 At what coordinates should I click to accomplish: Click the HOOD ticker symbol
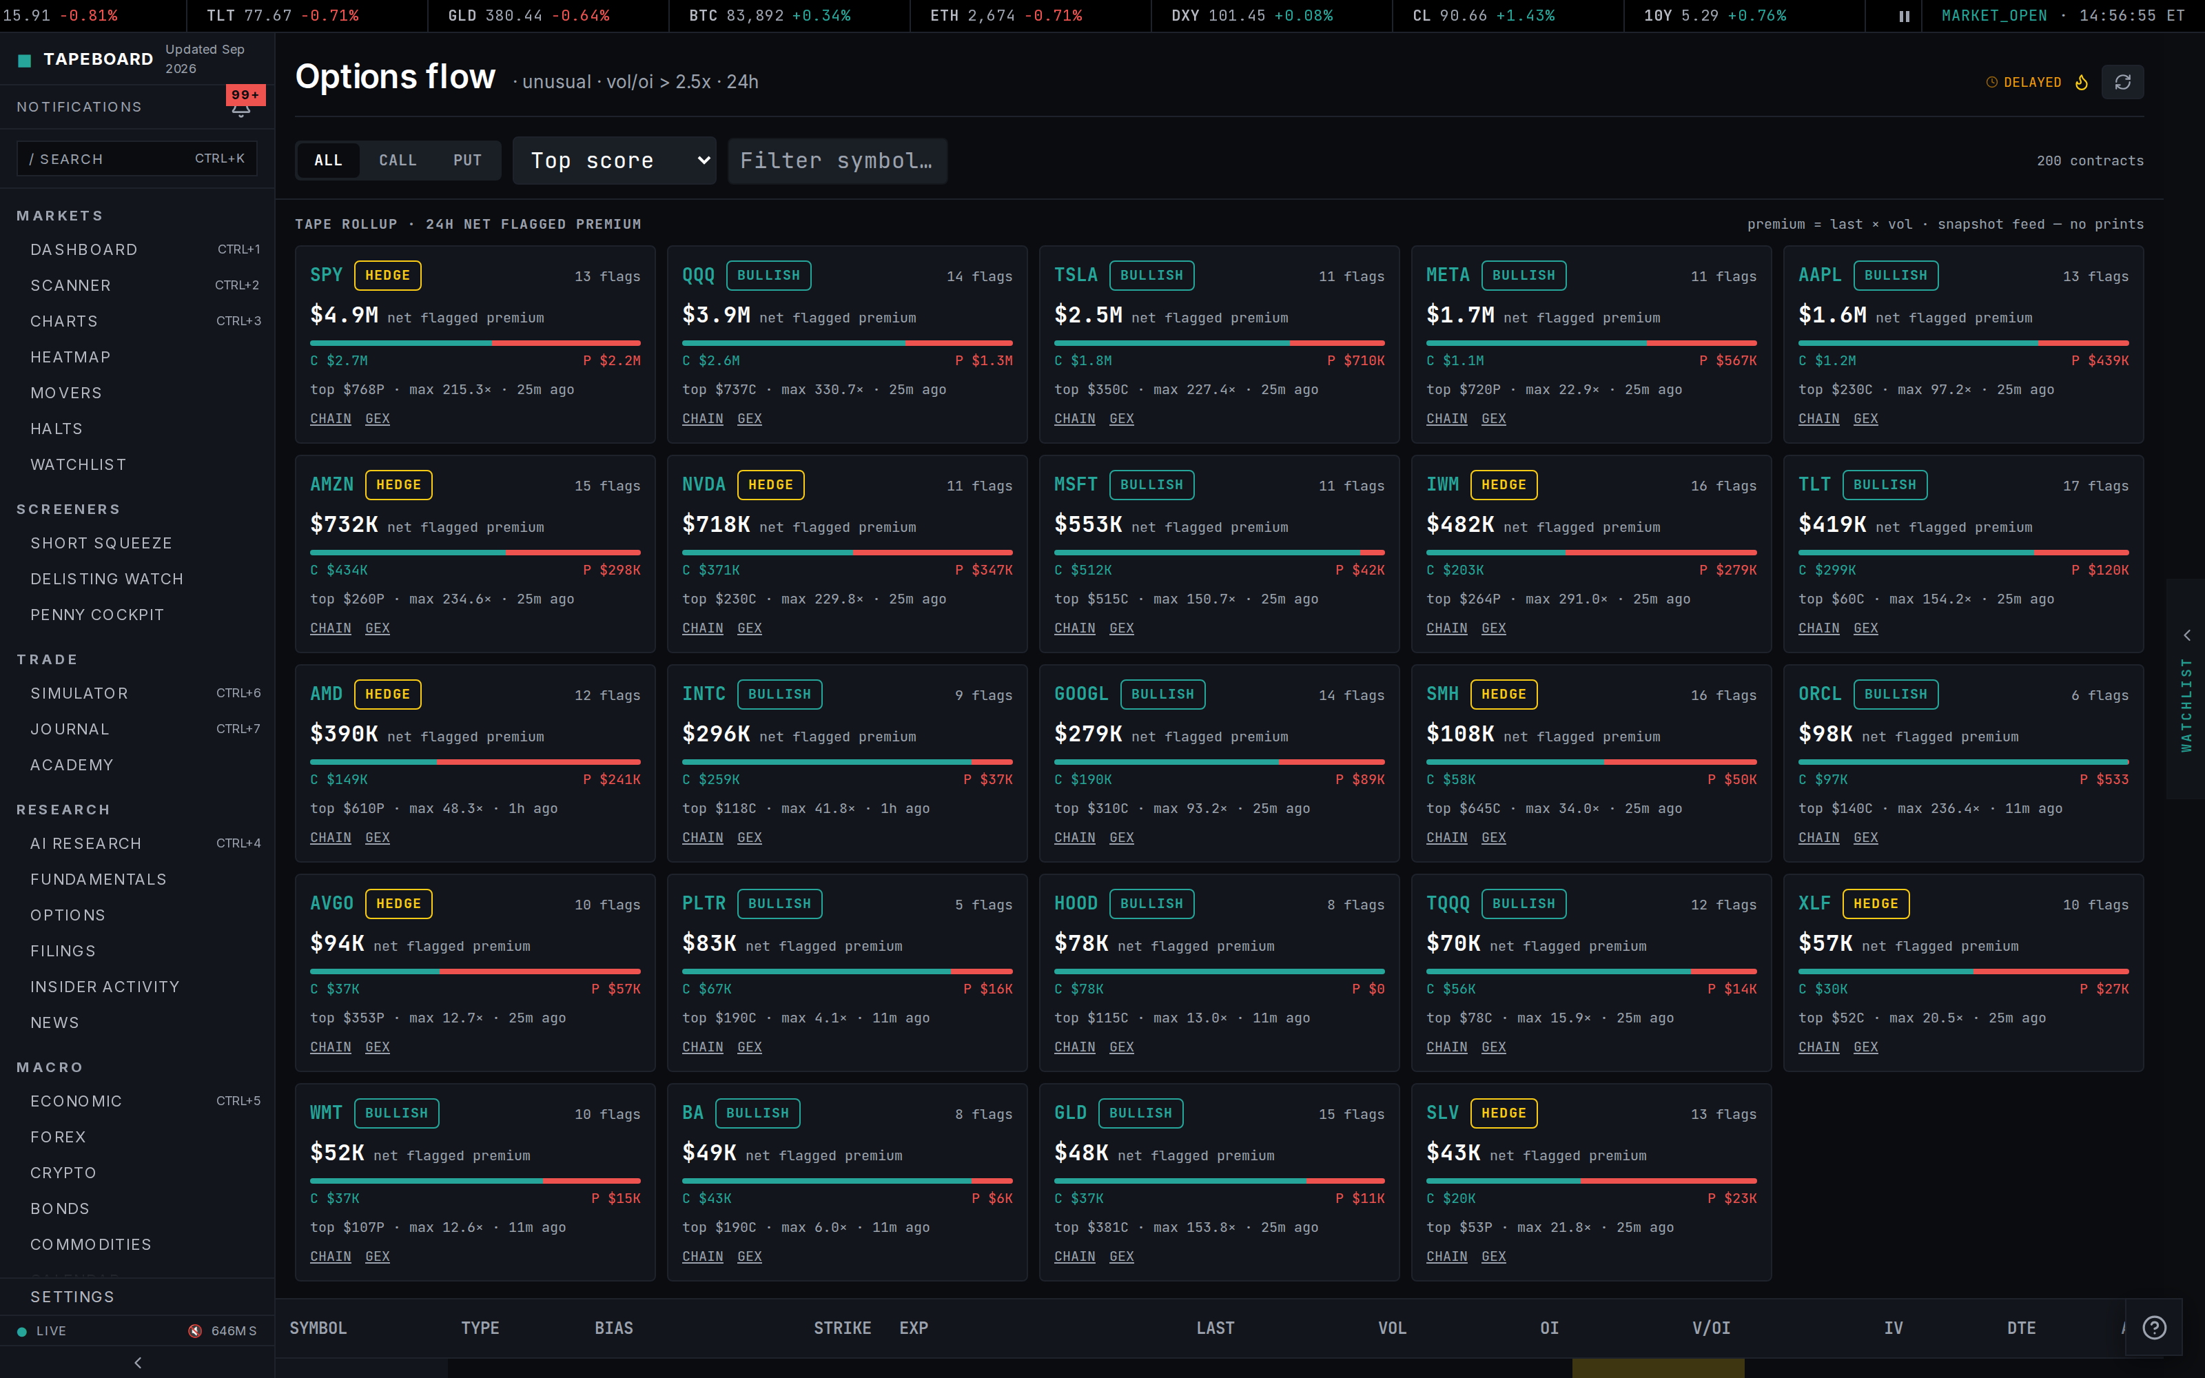click(x=1075, y=904)
